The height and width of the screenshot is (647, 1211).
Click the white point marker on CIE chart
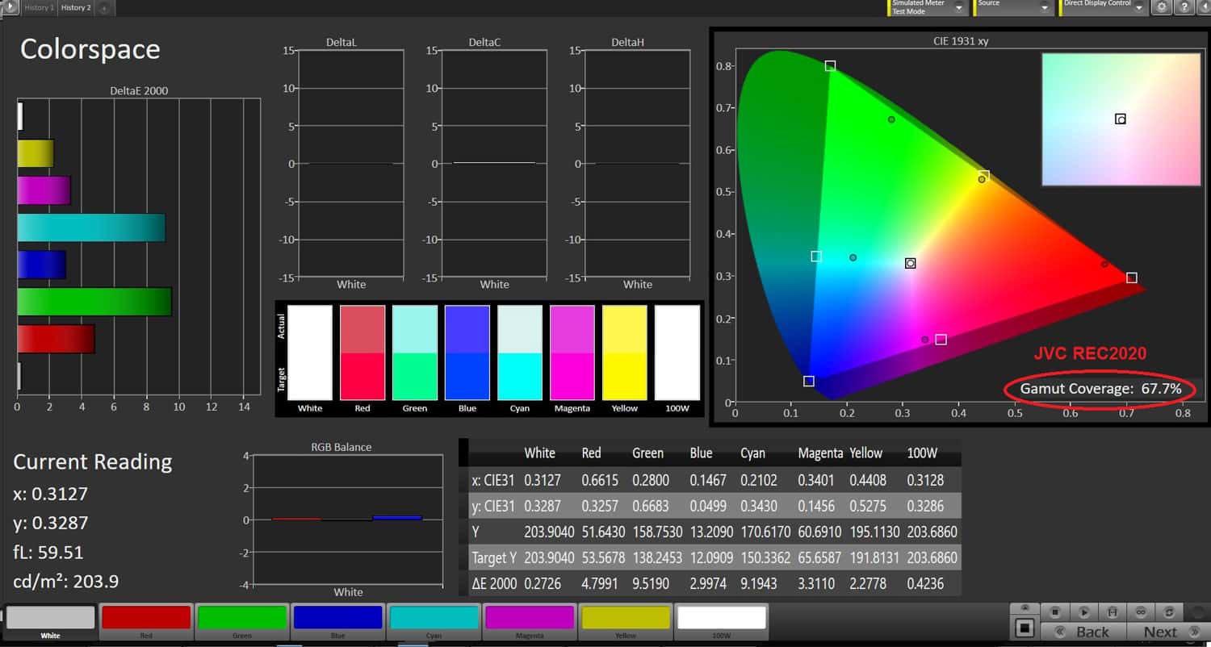click(911, 263)
